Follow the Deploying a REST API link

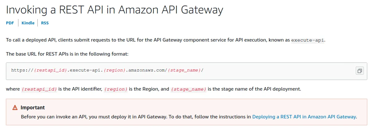[x=304, y=117]
